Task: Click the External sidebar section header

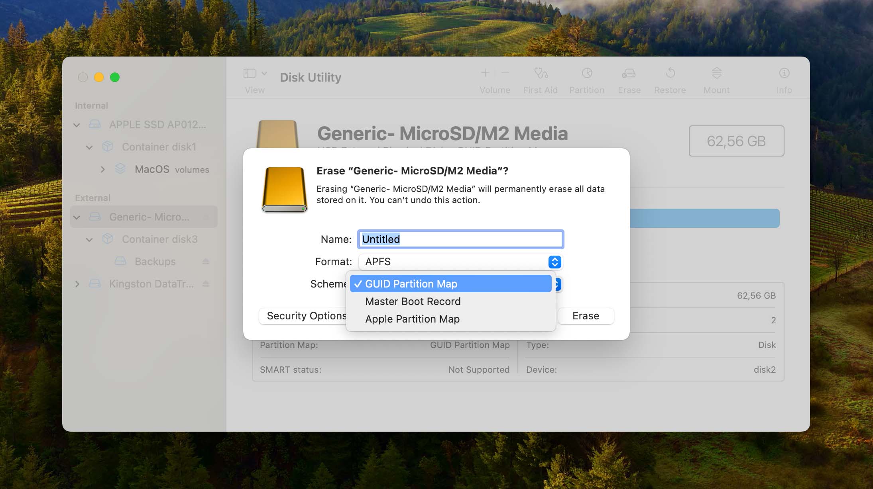Action: click(x=92, y=198)
